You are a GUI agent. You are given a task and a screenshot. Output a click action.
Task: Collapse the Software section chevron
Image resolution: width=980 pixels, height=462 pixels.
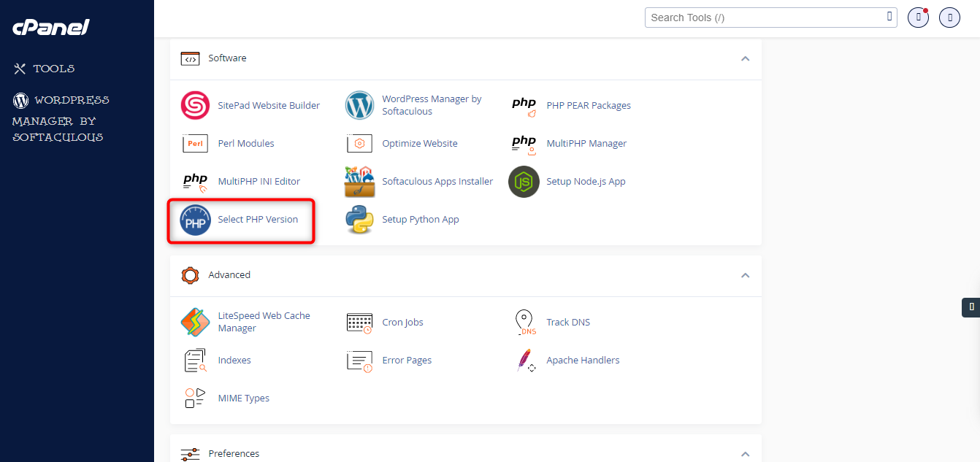click(x=745, y=58)
